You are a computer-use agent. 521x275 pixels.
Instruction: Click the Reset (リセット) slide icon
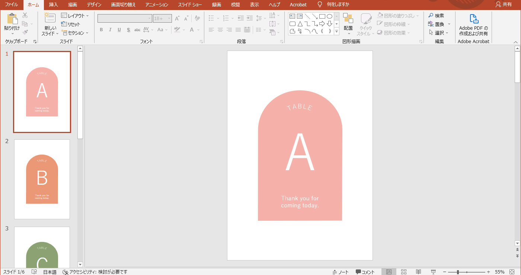tap(64, 24)
